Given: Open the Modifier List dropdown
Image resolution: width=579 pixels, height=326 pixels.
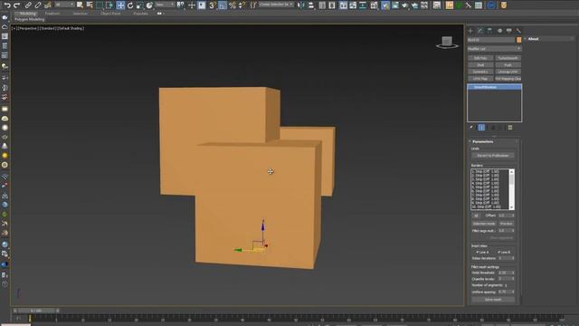Looking at the screenshot, I should pyautogui.click(x=495, y=48).
